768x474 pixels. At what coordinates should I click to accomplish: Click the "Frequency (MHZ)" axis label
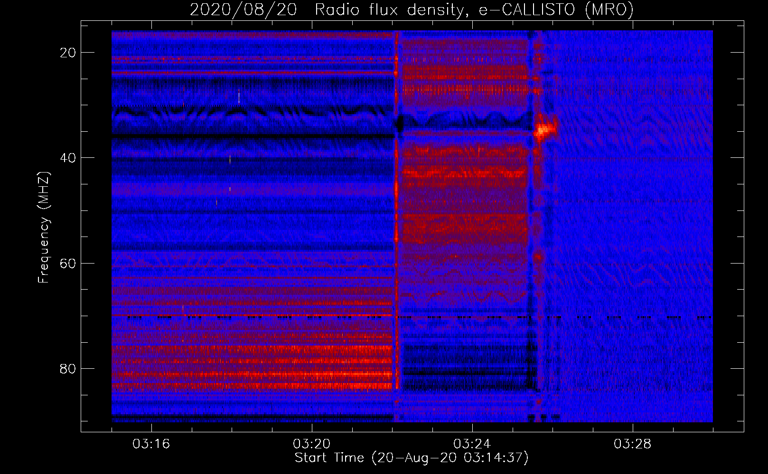click(44, 228)
